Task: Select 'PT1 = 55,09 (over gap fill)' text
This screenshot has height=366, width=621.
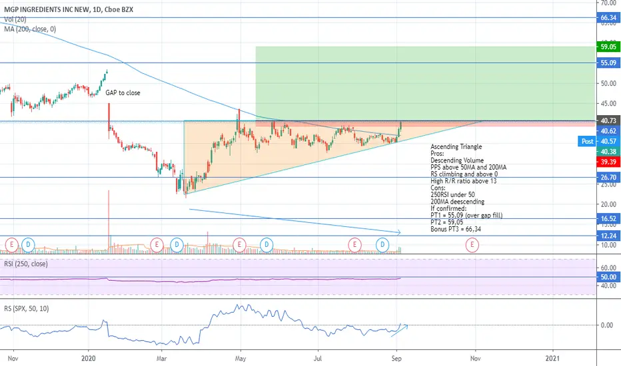Action: pos(466,216)
